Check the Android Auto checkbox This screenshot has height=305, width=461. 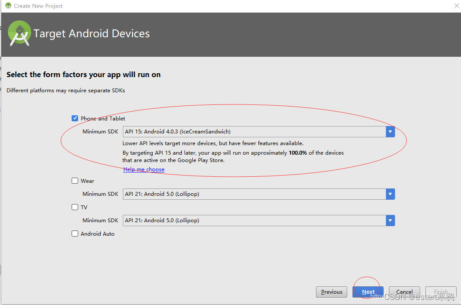click(75, 234)
